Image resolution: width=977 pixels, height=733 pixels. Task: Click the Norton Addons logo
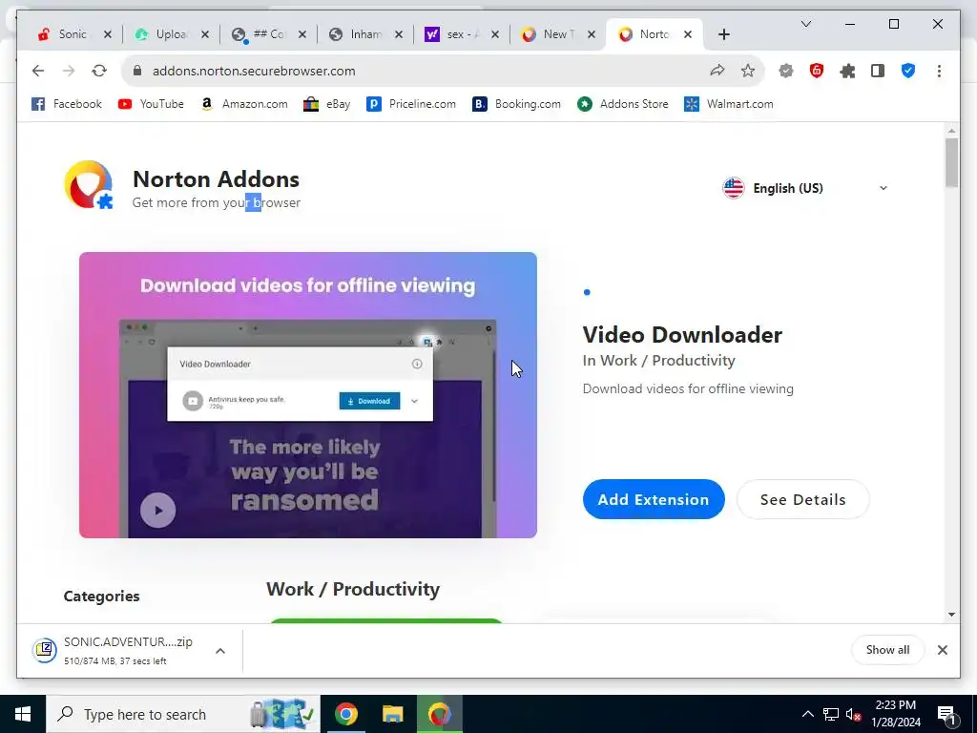pyautogui.click(x=89, y=185)
